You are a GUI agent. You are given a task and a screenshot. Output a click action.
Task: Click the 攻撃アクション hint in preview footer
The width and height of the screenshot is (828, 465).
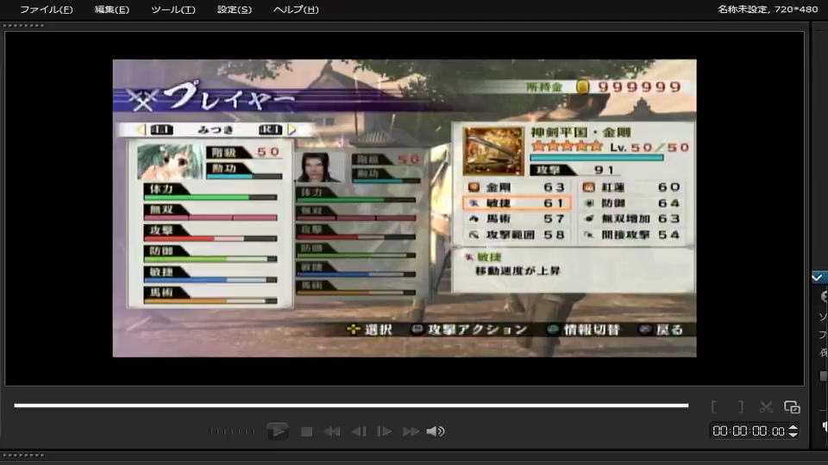tap(469, 330)
